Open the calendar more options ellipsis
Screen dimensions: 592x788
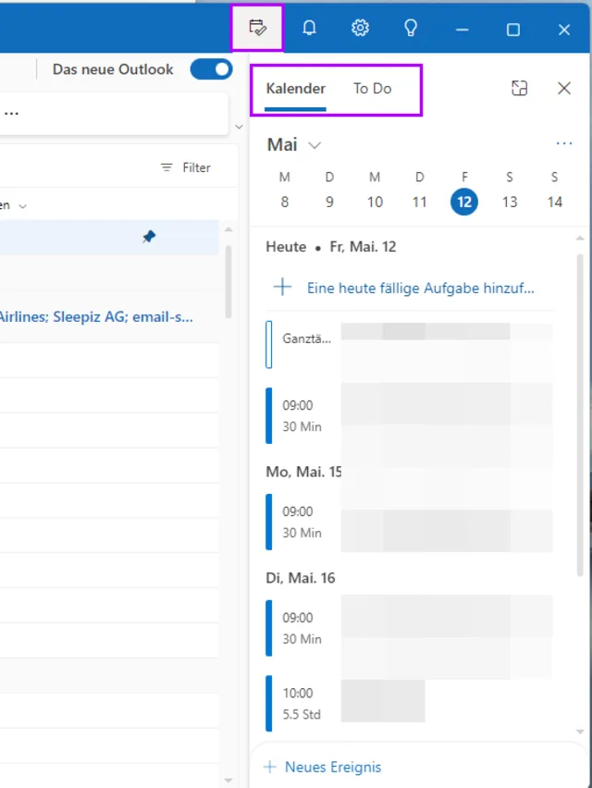564,144
